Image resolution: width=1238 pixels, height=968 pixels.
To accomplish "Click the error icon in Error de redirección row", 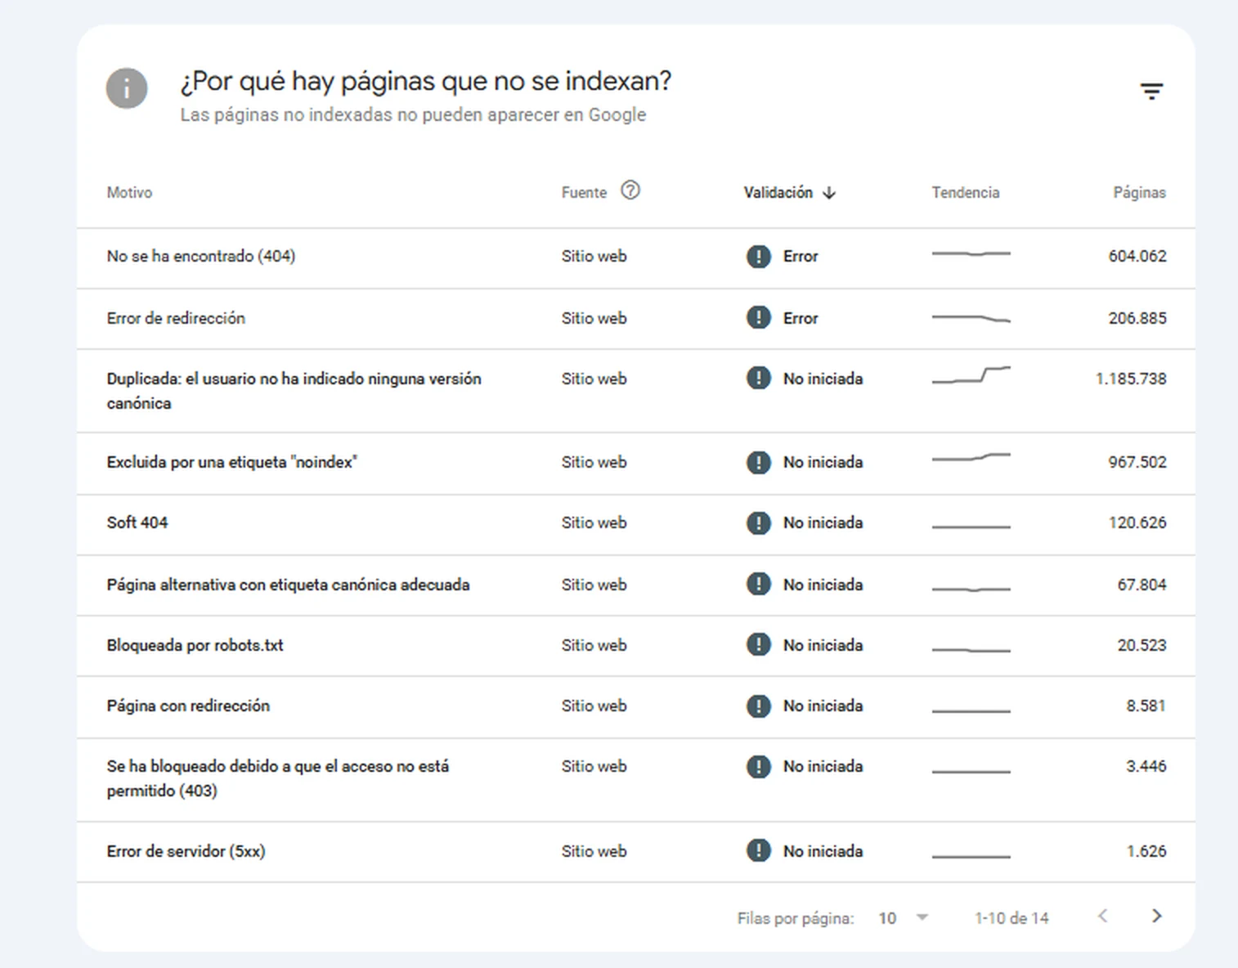I will (759, 317).
